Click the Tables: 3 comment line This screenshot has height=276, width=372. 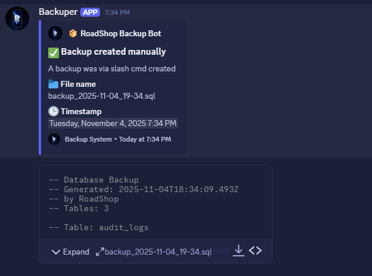79,208
